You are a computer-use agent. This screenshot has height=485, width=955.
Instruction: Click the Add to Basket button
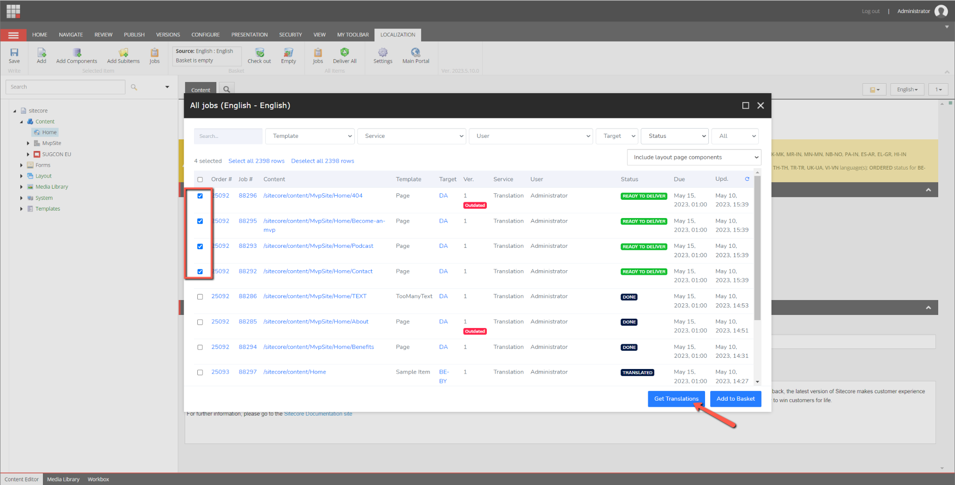click(735, 399)
